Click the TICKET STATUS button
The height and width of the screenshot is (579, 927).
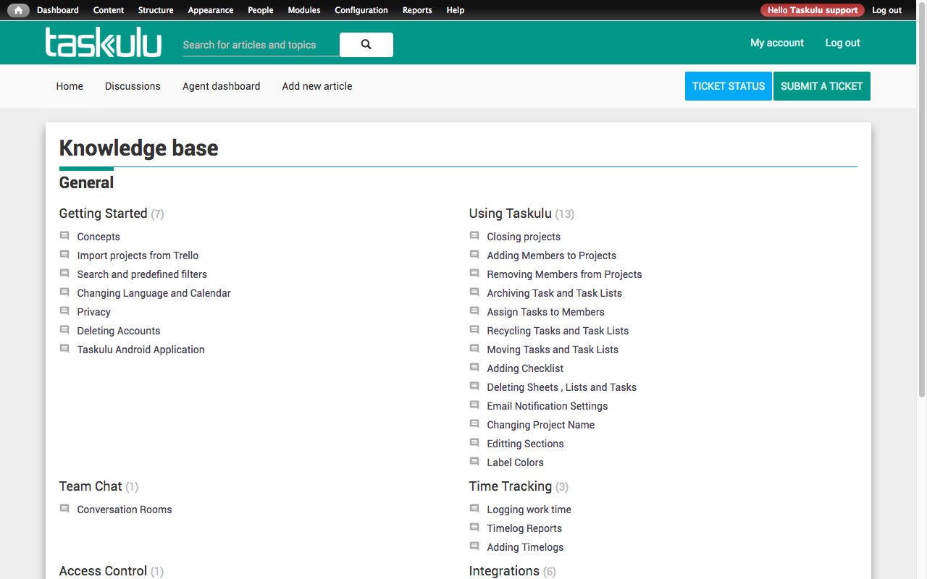tap(729, 86)
